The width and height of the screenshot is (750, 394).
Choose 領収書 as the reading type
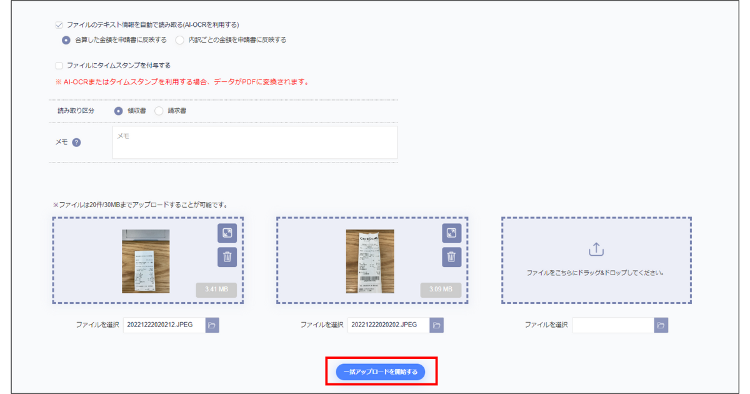point(119,111)
